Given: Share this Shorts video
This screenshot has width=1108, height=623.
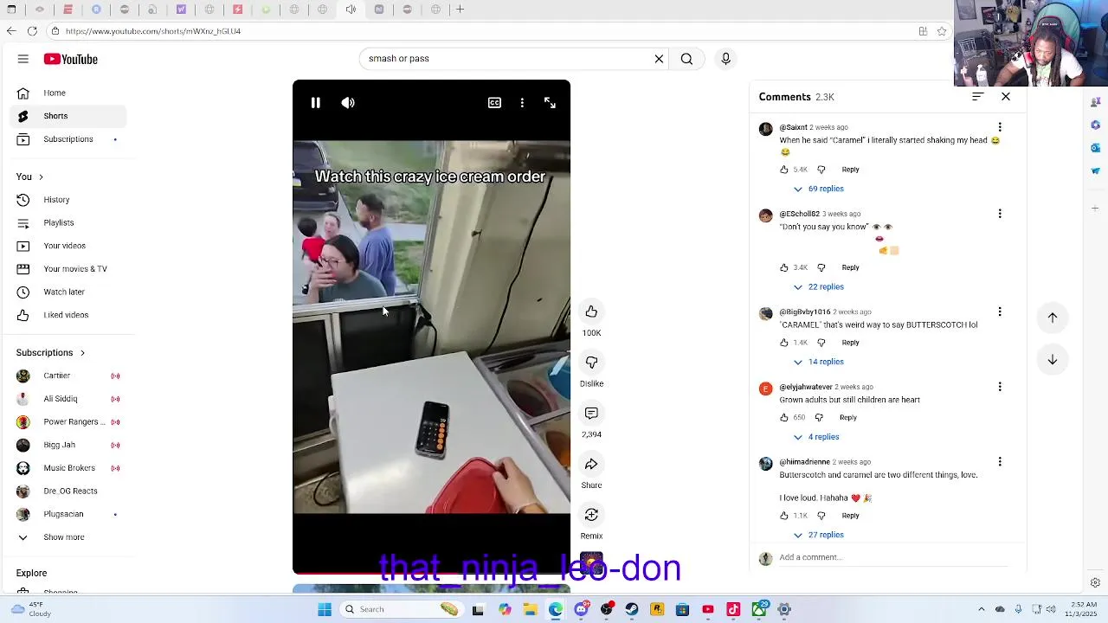Looking at the screenshot, I should pos(591,465).
